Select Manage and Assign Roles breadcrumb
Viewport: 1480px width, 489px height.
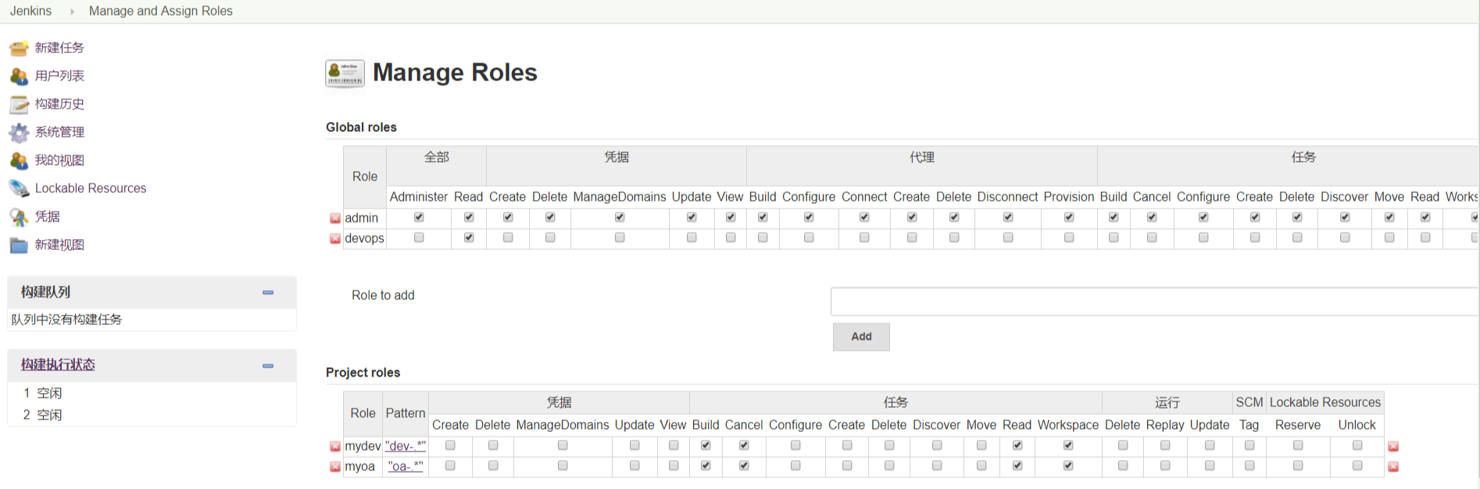[161, 11]
